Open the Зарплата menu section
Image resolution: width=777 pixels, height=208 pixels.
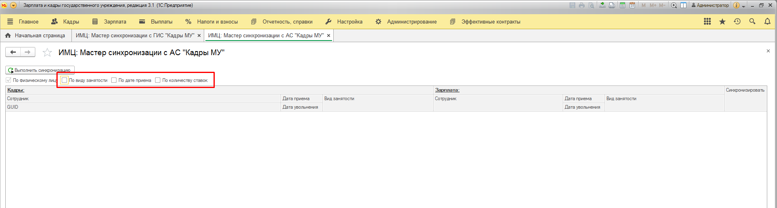click(110, 21)
